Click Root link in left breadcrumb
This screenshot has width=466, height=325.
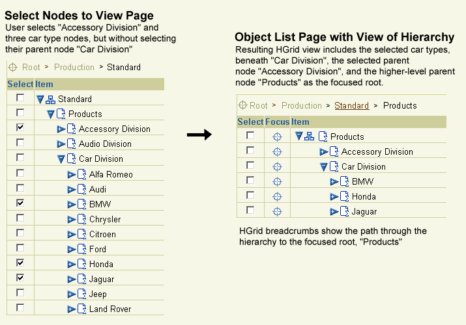[x=31, y=67]
